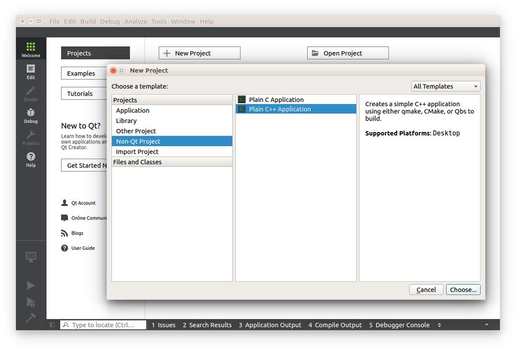Click the Choose... button
This screenshot has width=518, height=350.
point(463,290)
